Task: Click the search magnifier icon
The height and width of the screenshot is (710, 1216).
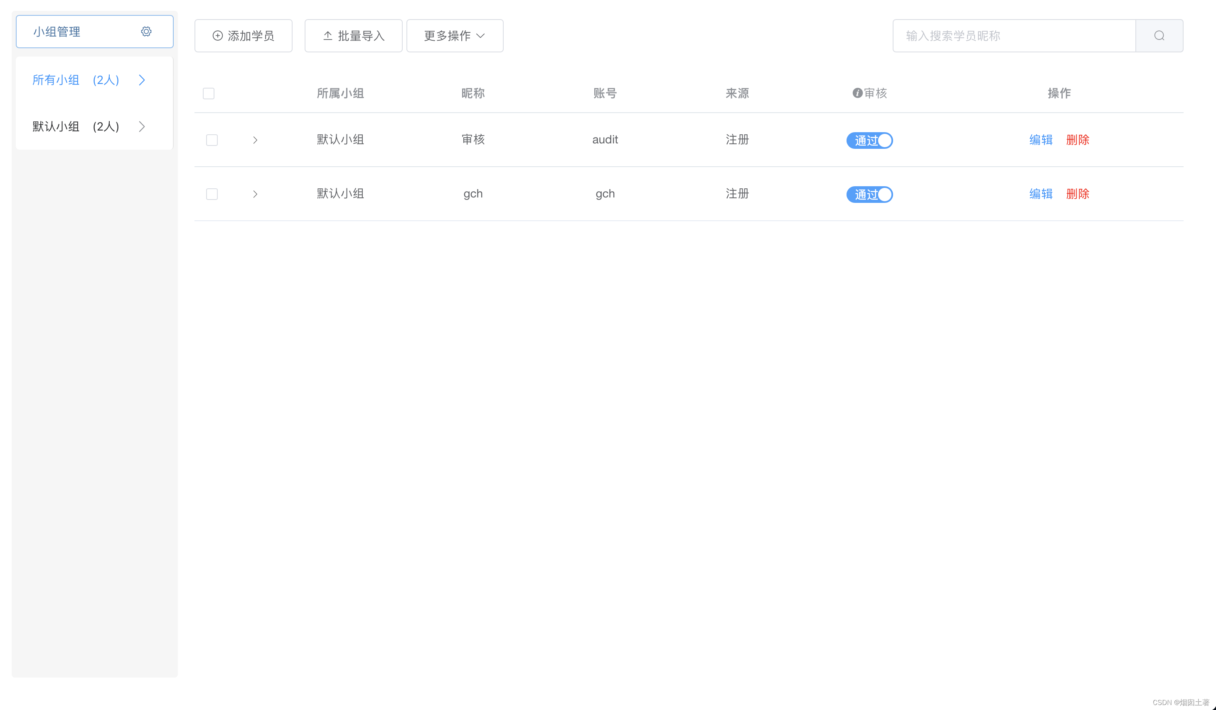Action: coord(1159,36)
